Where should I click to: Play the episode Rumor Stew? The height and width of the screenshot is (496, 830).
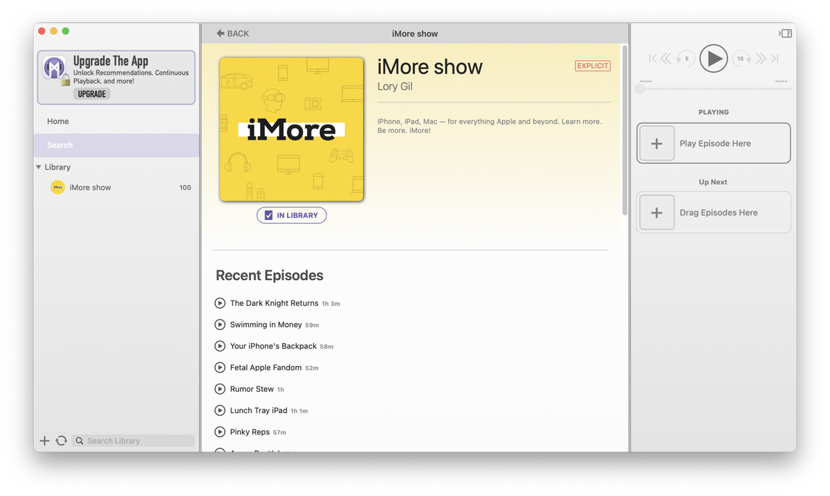219,389
